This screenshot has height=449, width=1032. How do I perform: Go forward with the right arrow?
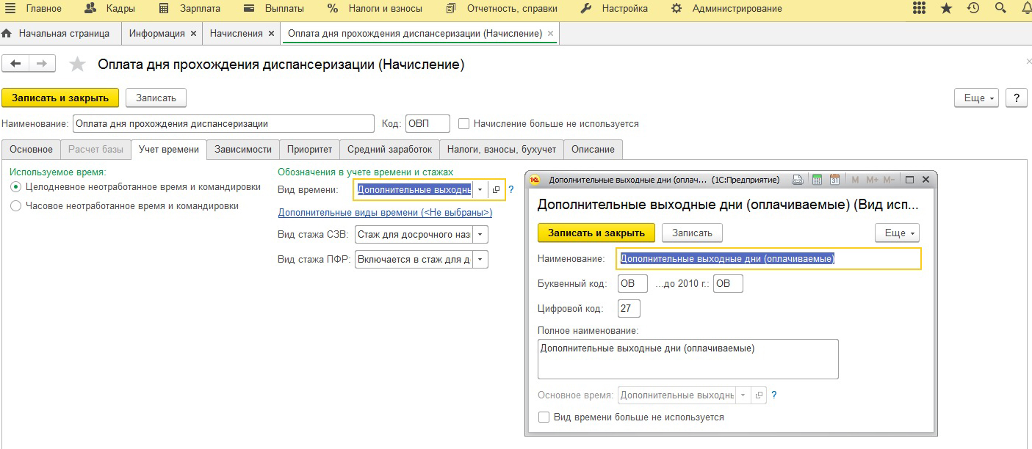pos(43,64)
